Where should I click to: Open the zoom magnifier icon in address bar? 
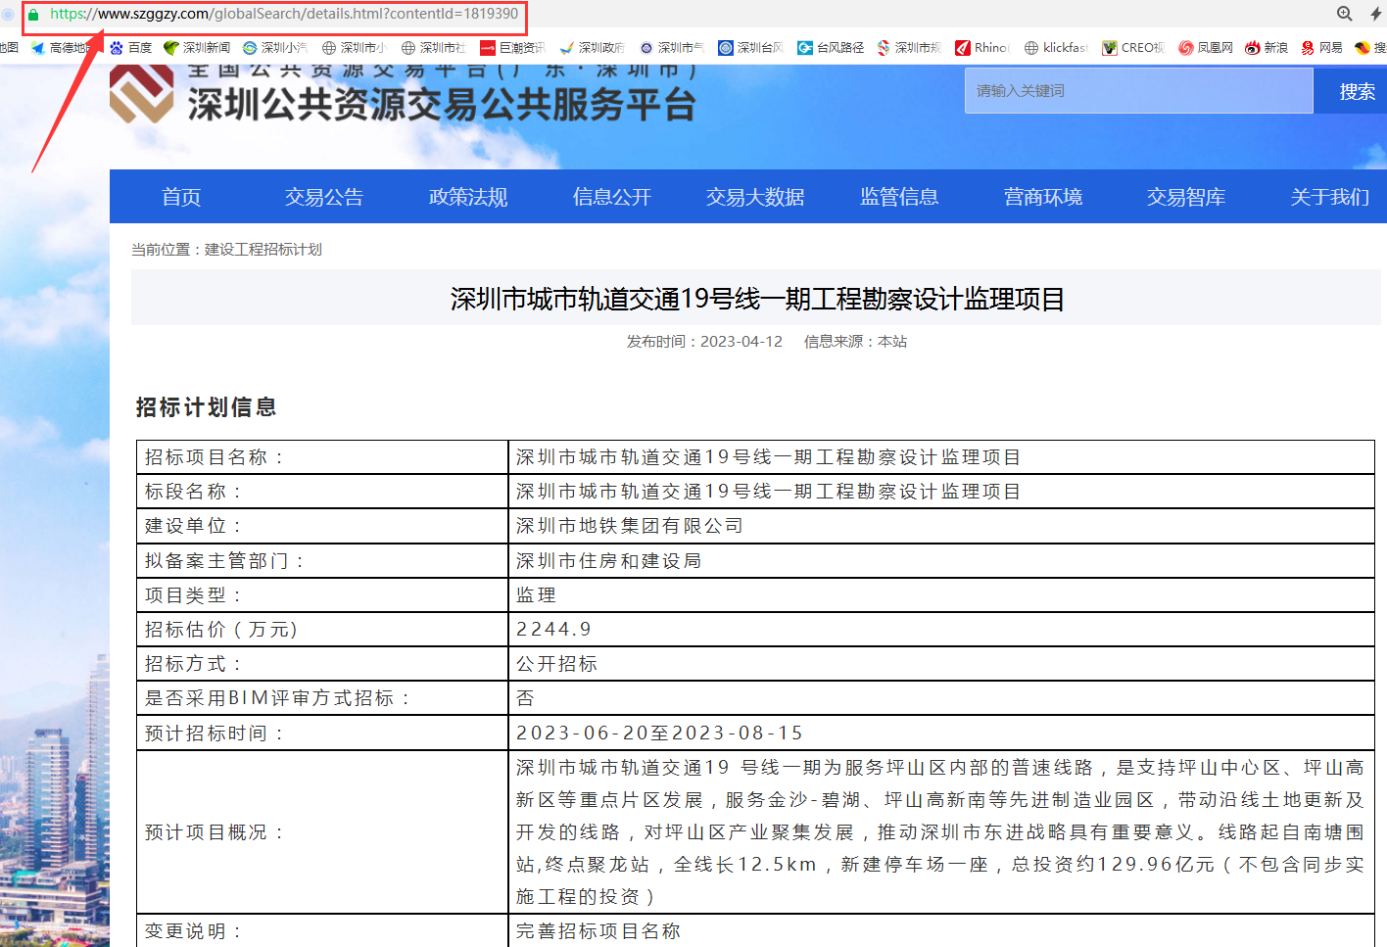tap(1345, 14)
